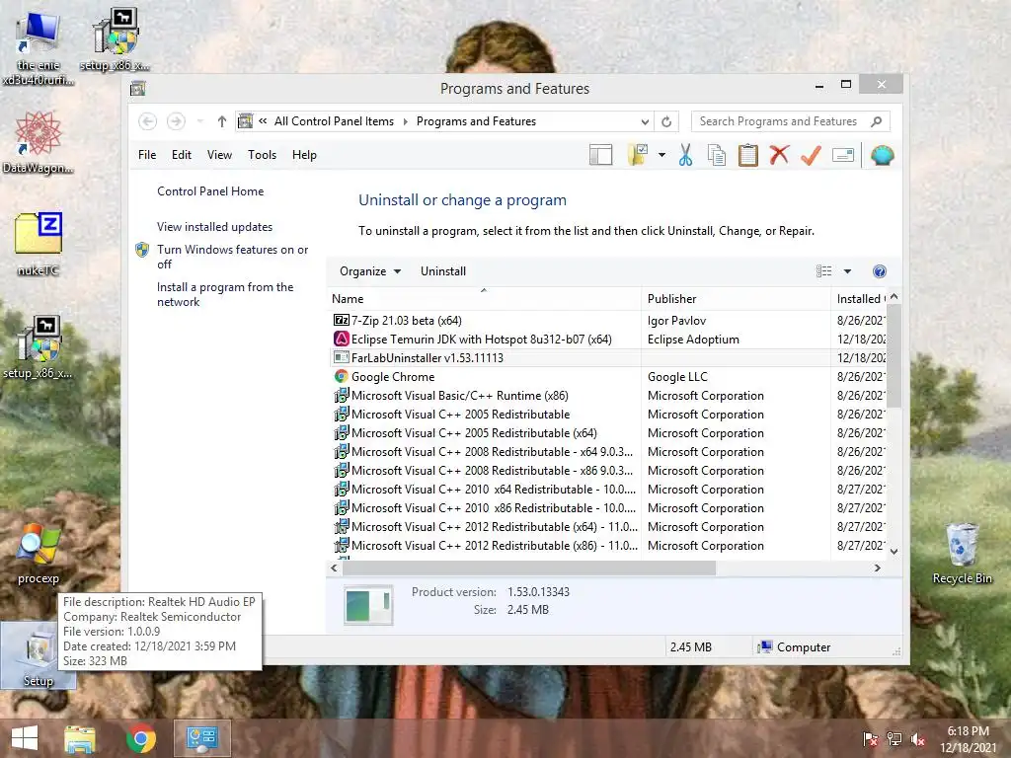Open the View menu

(219, 155)
